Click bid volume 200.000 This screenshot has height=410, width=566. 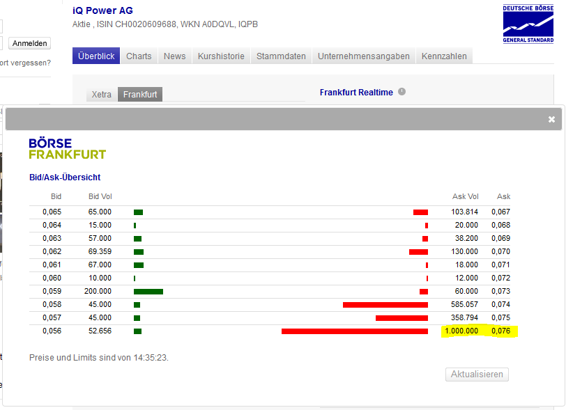pyautogui.click(x=98, y=291)
